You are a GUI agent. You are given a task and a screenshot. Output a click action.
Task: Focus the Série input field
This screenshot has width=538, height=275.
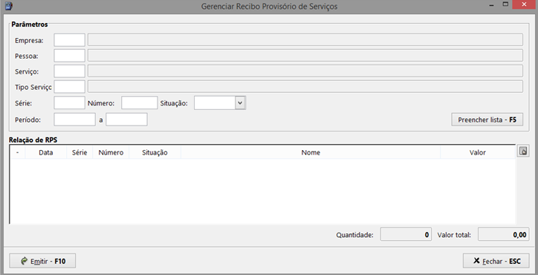tap(69, 103)
